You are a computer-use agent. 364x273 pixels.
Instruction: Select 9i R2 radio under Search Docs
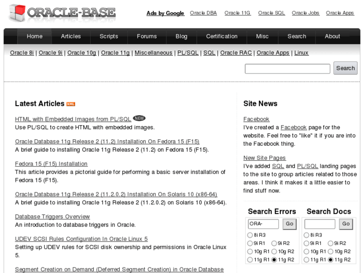pyautogui.click(x=330, y=243)
